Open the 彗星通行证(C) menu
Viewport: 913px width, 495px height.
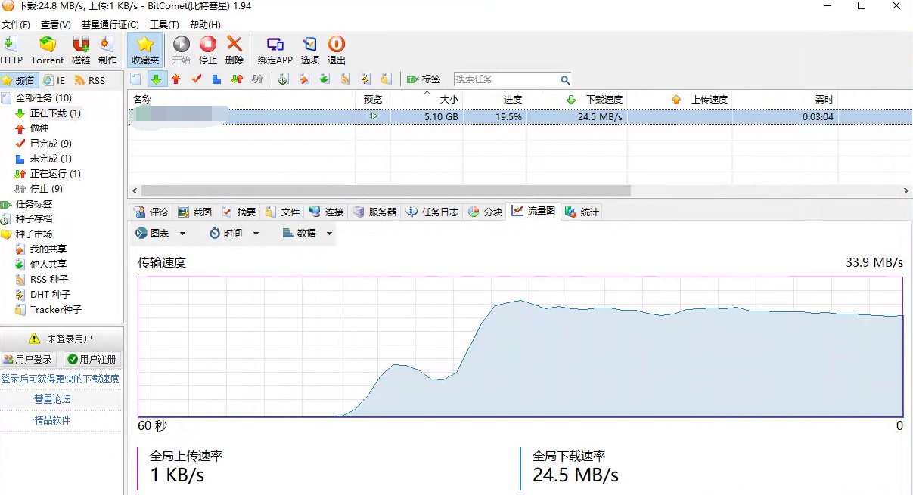click(110, 25)
